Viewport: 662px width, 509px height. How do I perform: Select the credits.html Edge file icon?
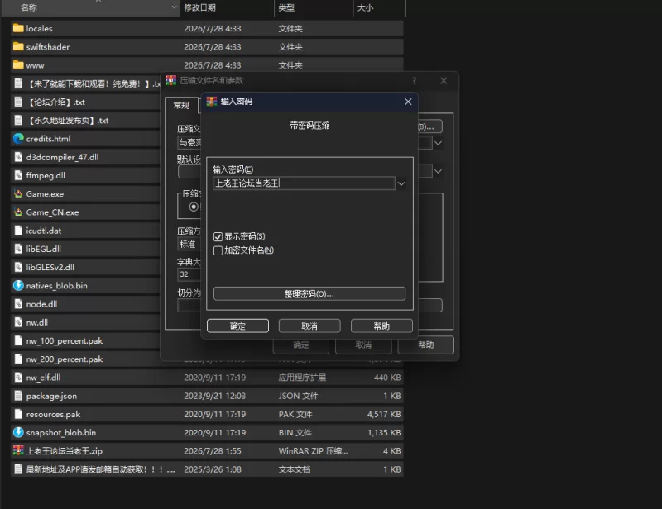(x=18, y=138)
